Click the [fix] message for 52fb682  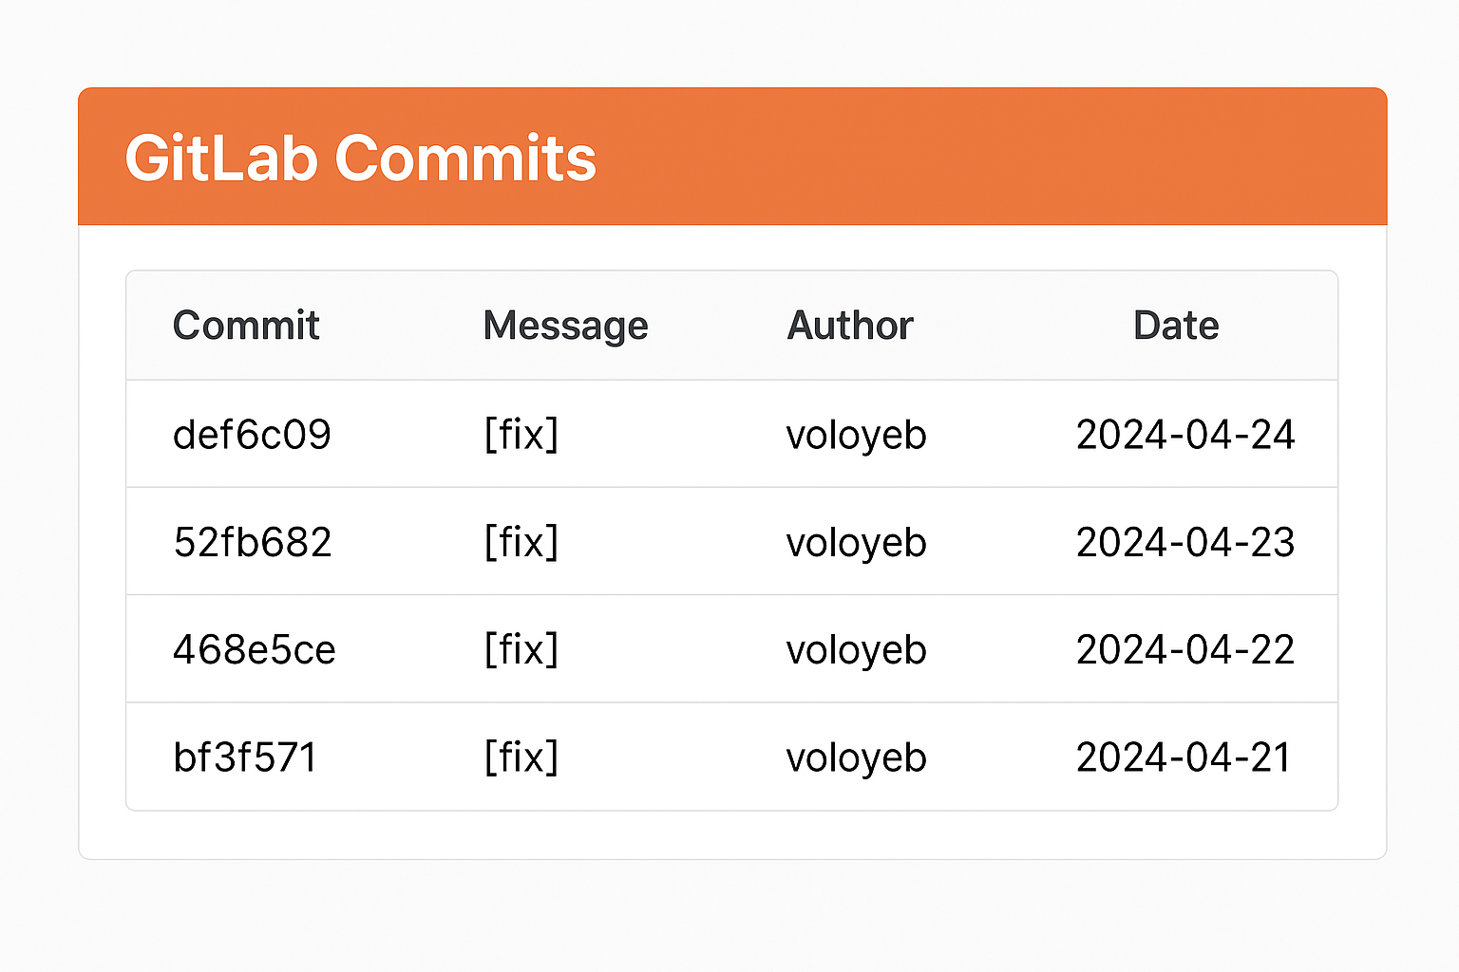(x=521, y=542)
